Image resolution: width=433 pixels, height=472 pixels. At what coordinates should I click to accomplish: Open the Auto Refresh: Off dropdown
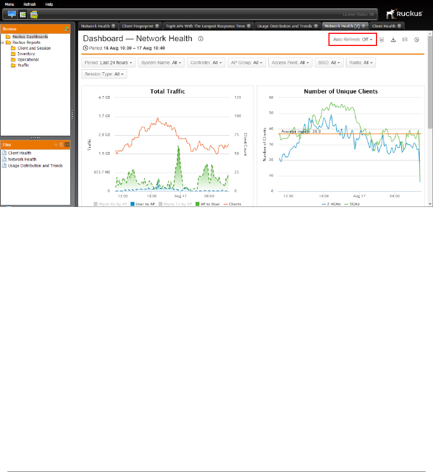point(353,40)
